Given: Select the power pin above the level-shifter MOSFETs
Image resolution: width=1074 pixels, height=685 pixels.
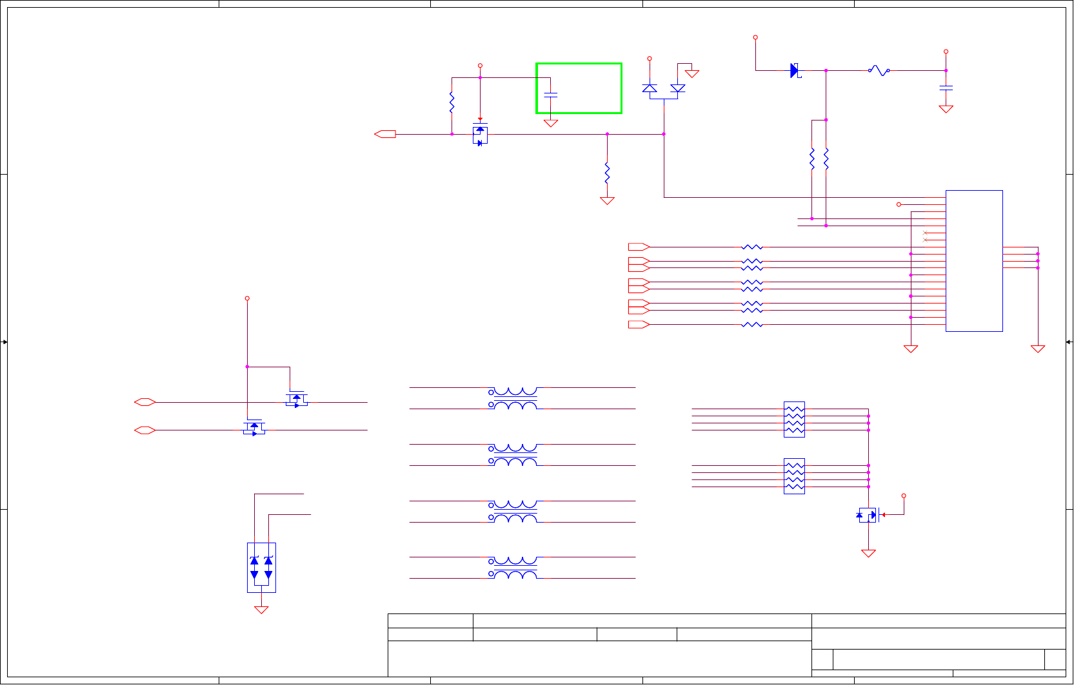Looking at the screenshot, I should (x=247, y=298).
